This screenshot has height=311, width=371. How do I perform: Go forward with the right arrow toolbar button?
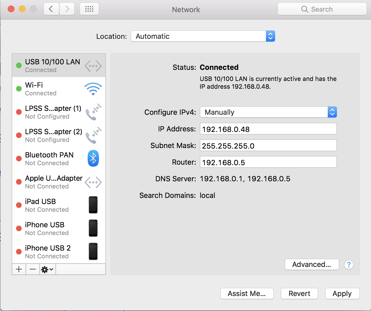point(67,9)
